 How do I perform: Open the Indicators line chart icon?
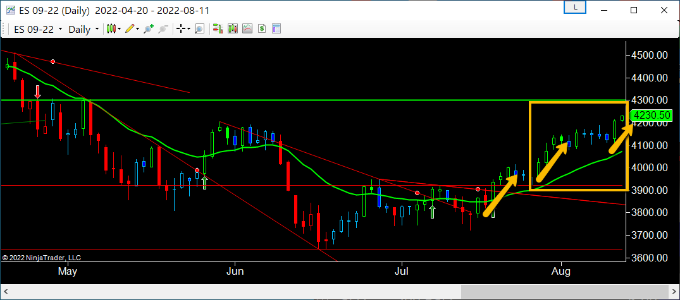click(x=247, y=29)
